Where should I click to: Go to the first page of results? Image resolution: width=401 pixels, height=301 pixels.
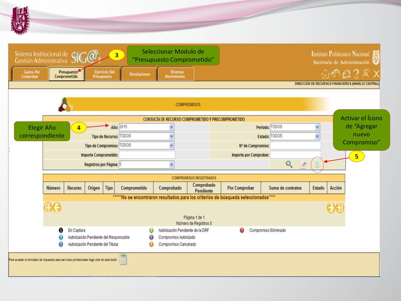click(x=48, y=207)
